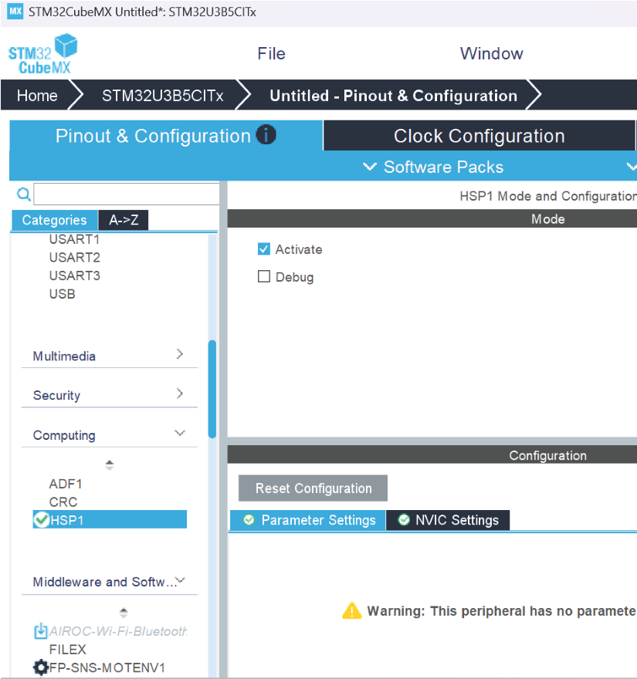Uncheck the Activate checkbox
Image resolution: width=637 pixels, height=679 pixels.
tap(264, 249)
